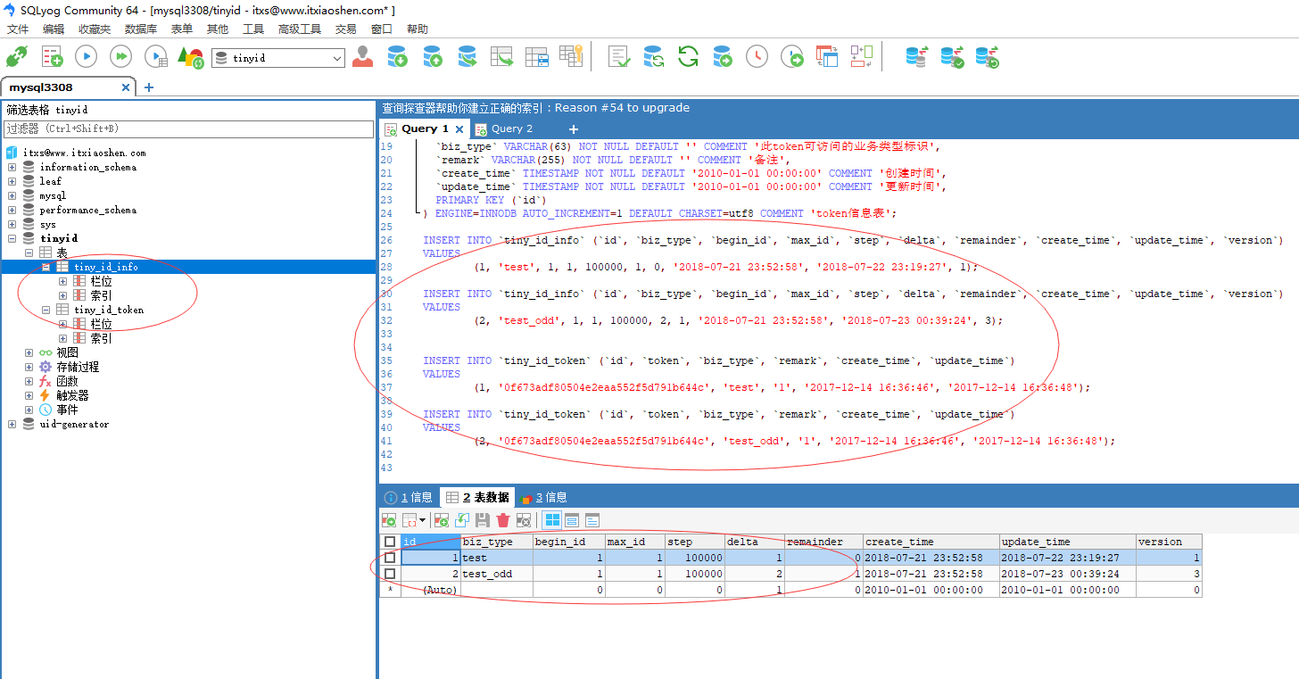Save changes with floppy disk icon
This screenshot has height=679, width=1299.
(483, 520)
